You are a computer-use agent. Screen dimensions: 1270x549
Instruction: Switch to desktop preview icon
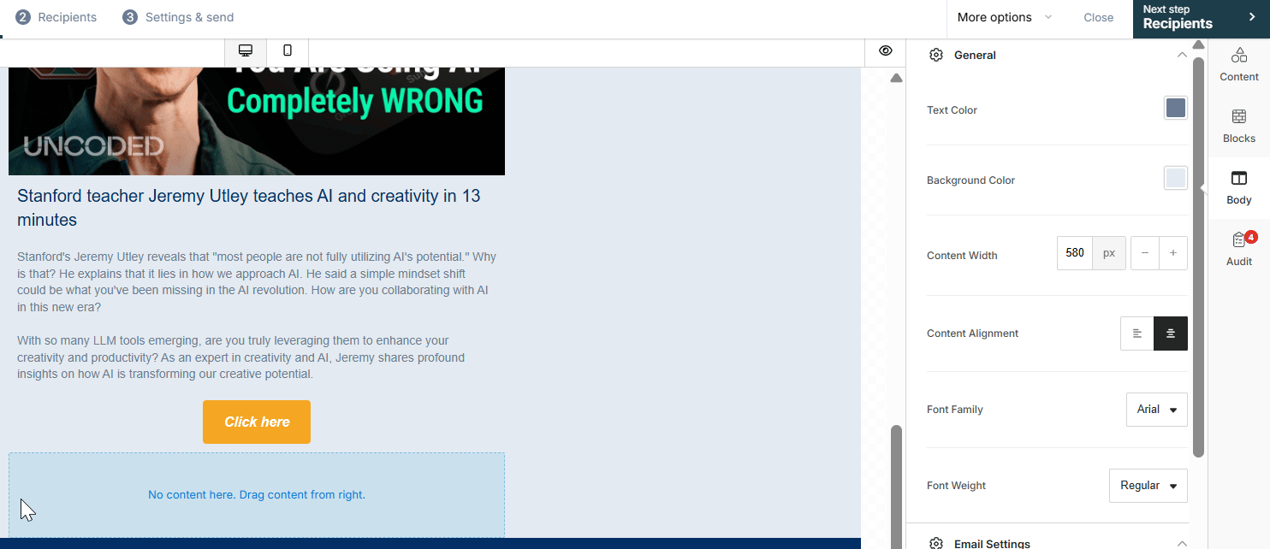click(x=246, y=51)
